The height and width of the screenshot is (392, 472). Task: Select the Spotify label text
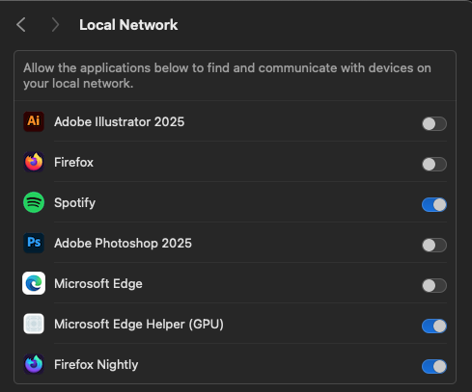tap(75, 203)
